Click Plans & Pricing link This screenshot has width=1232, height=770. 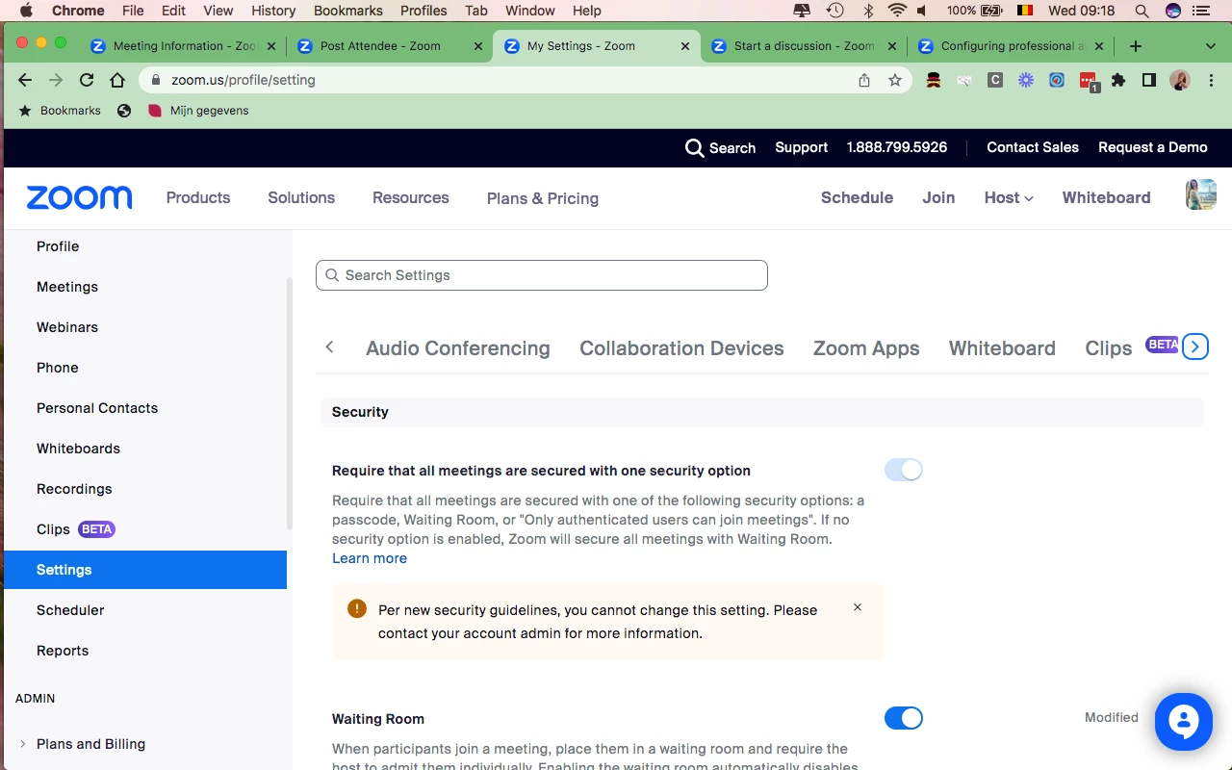pyautogui.click(x=543, y=198)
